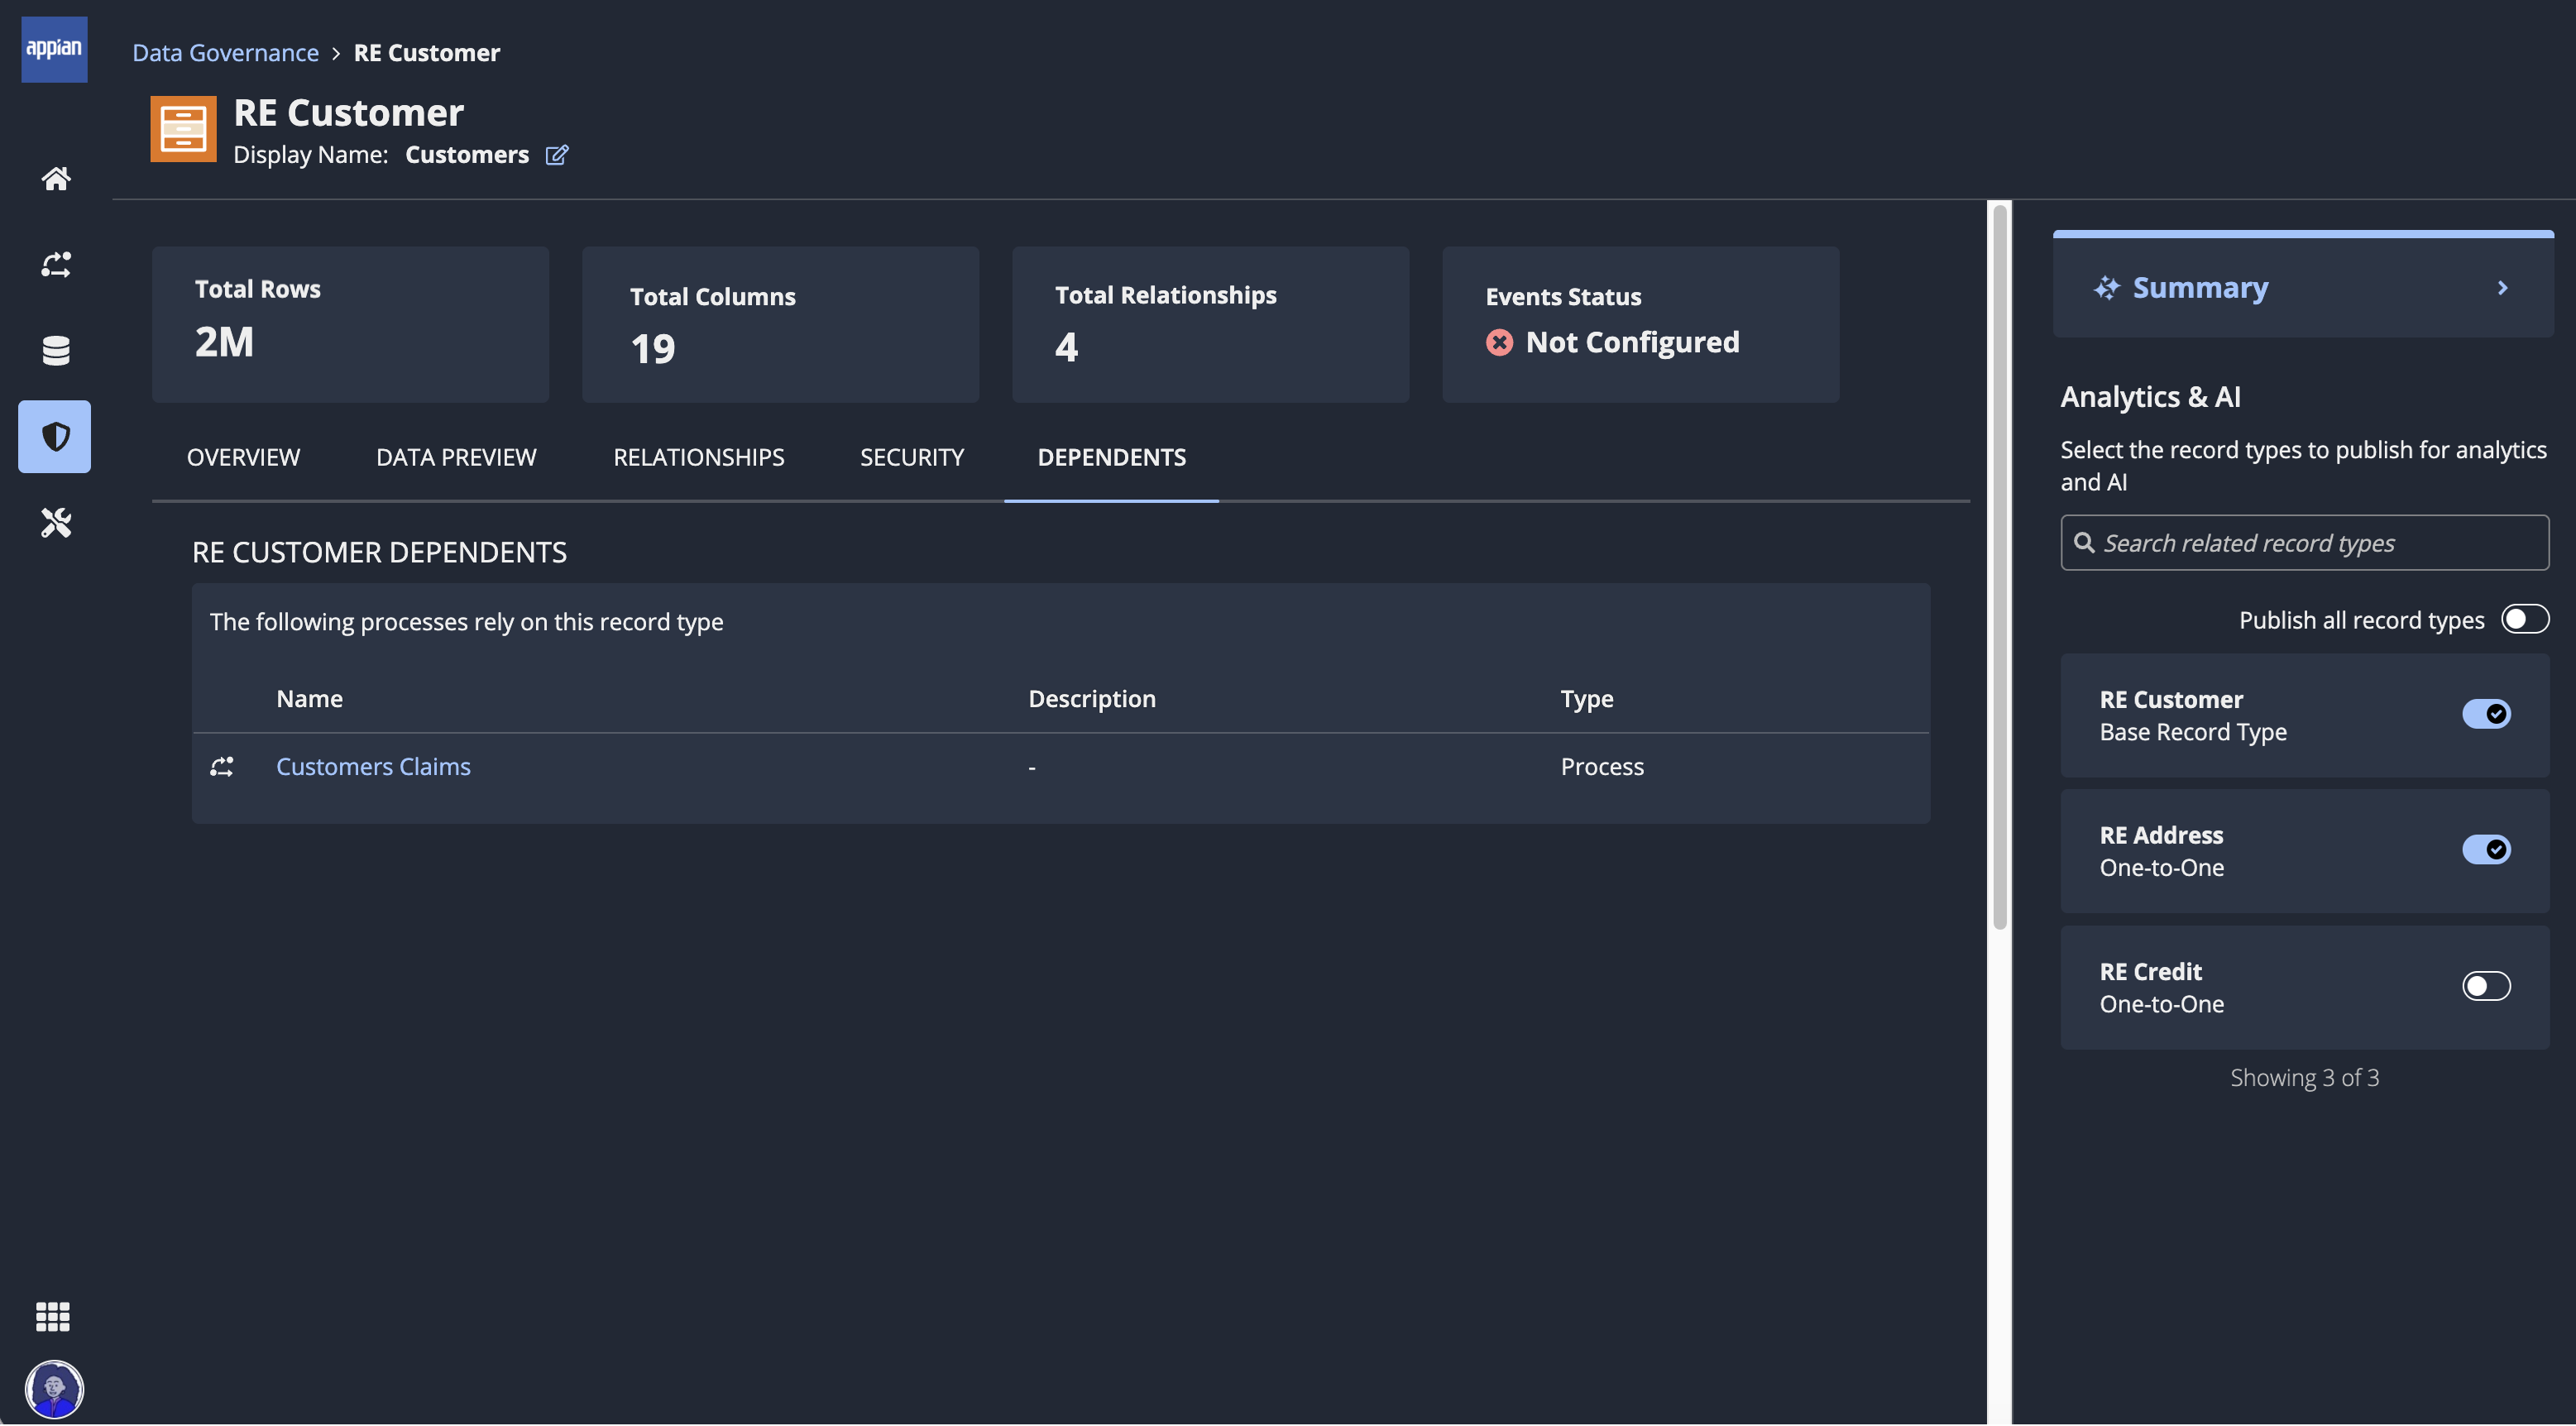Select the Dependents tab
Image resolution: width=2576 pixels, height=1426 pixels.
coord(1111,457)
